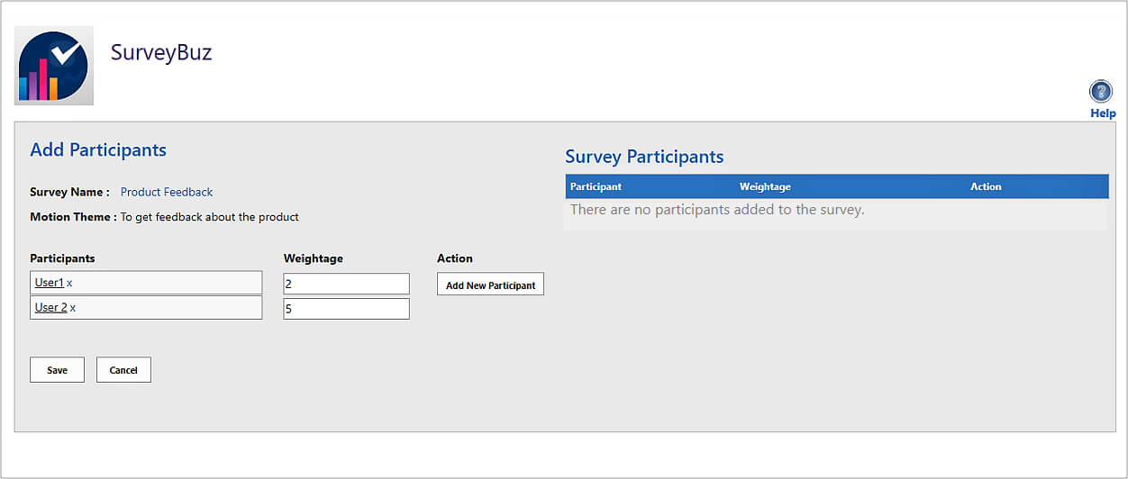Click the Action column header in table
This screenshot has width=1128, height=479.
click(986, 186)
